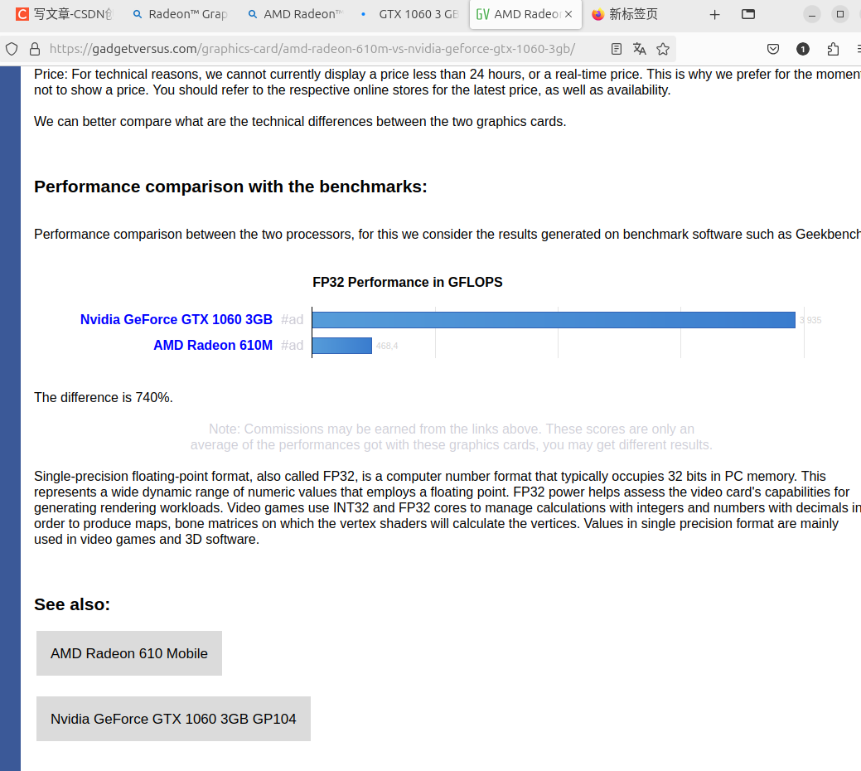Select the 'The difference is 740%.' text
861x771 pixels.
tap(104, 398)
